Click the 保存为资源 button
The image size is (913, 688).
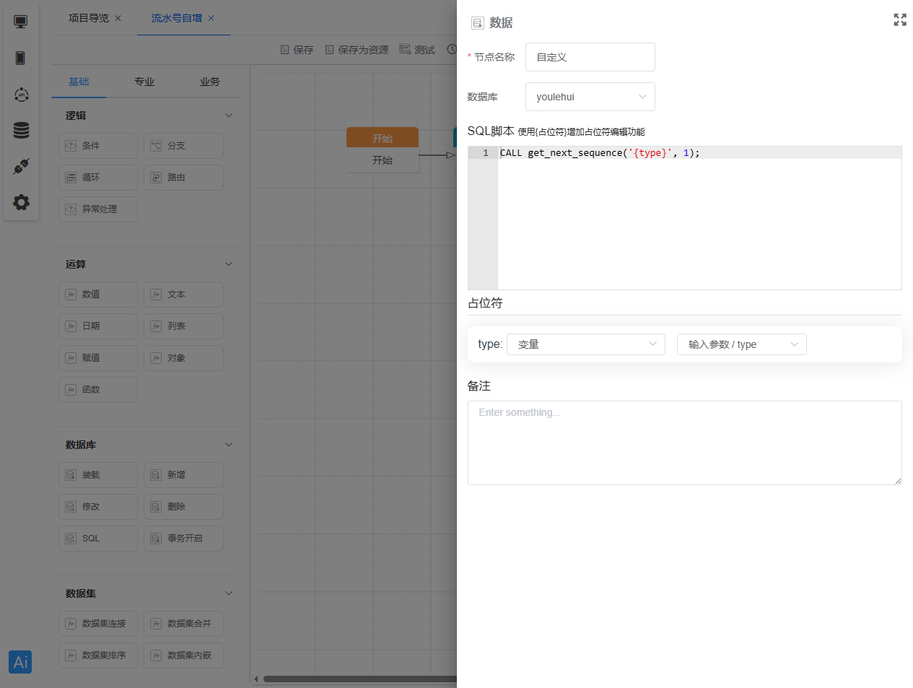[x=357, y=50]
